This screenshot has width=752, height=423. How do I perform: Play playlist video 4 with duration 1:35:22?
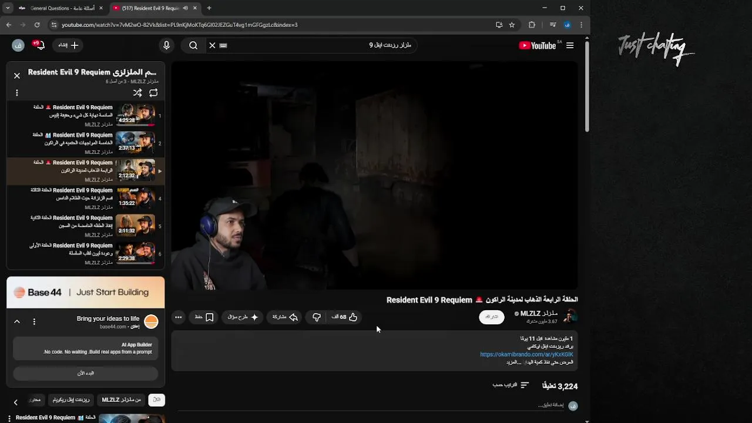pyautogui.click(x=85, y=199)
